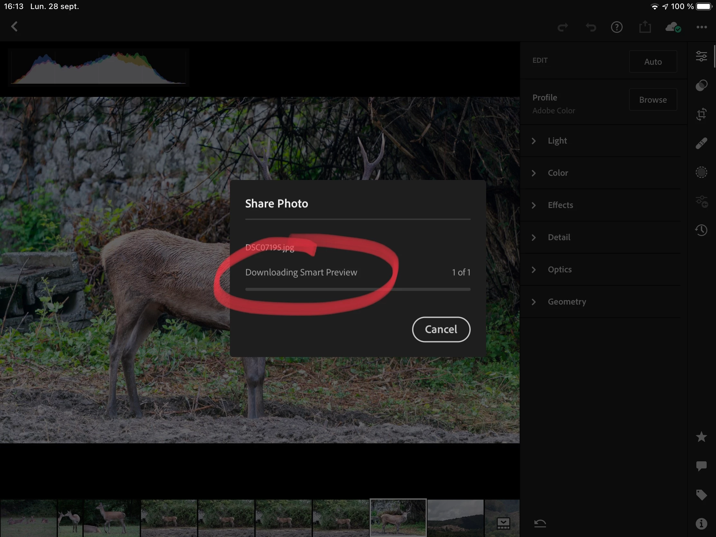The image size is (716, 537).
Task: Select the Crop and rotate tool
Action: (x=701, y=114)
